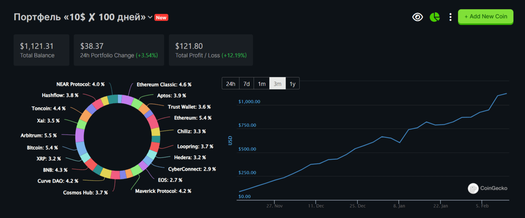Toggle balance visibility with the eye icon
This screenshot has width=525, height=218.
(x=418, y=17)
